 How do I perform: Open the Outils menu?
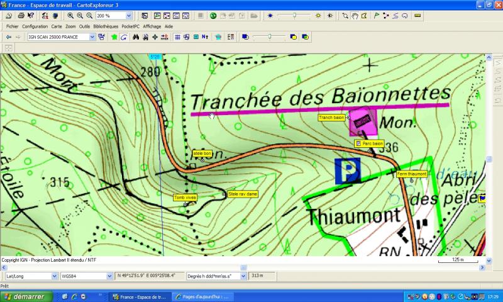point(84,26)
